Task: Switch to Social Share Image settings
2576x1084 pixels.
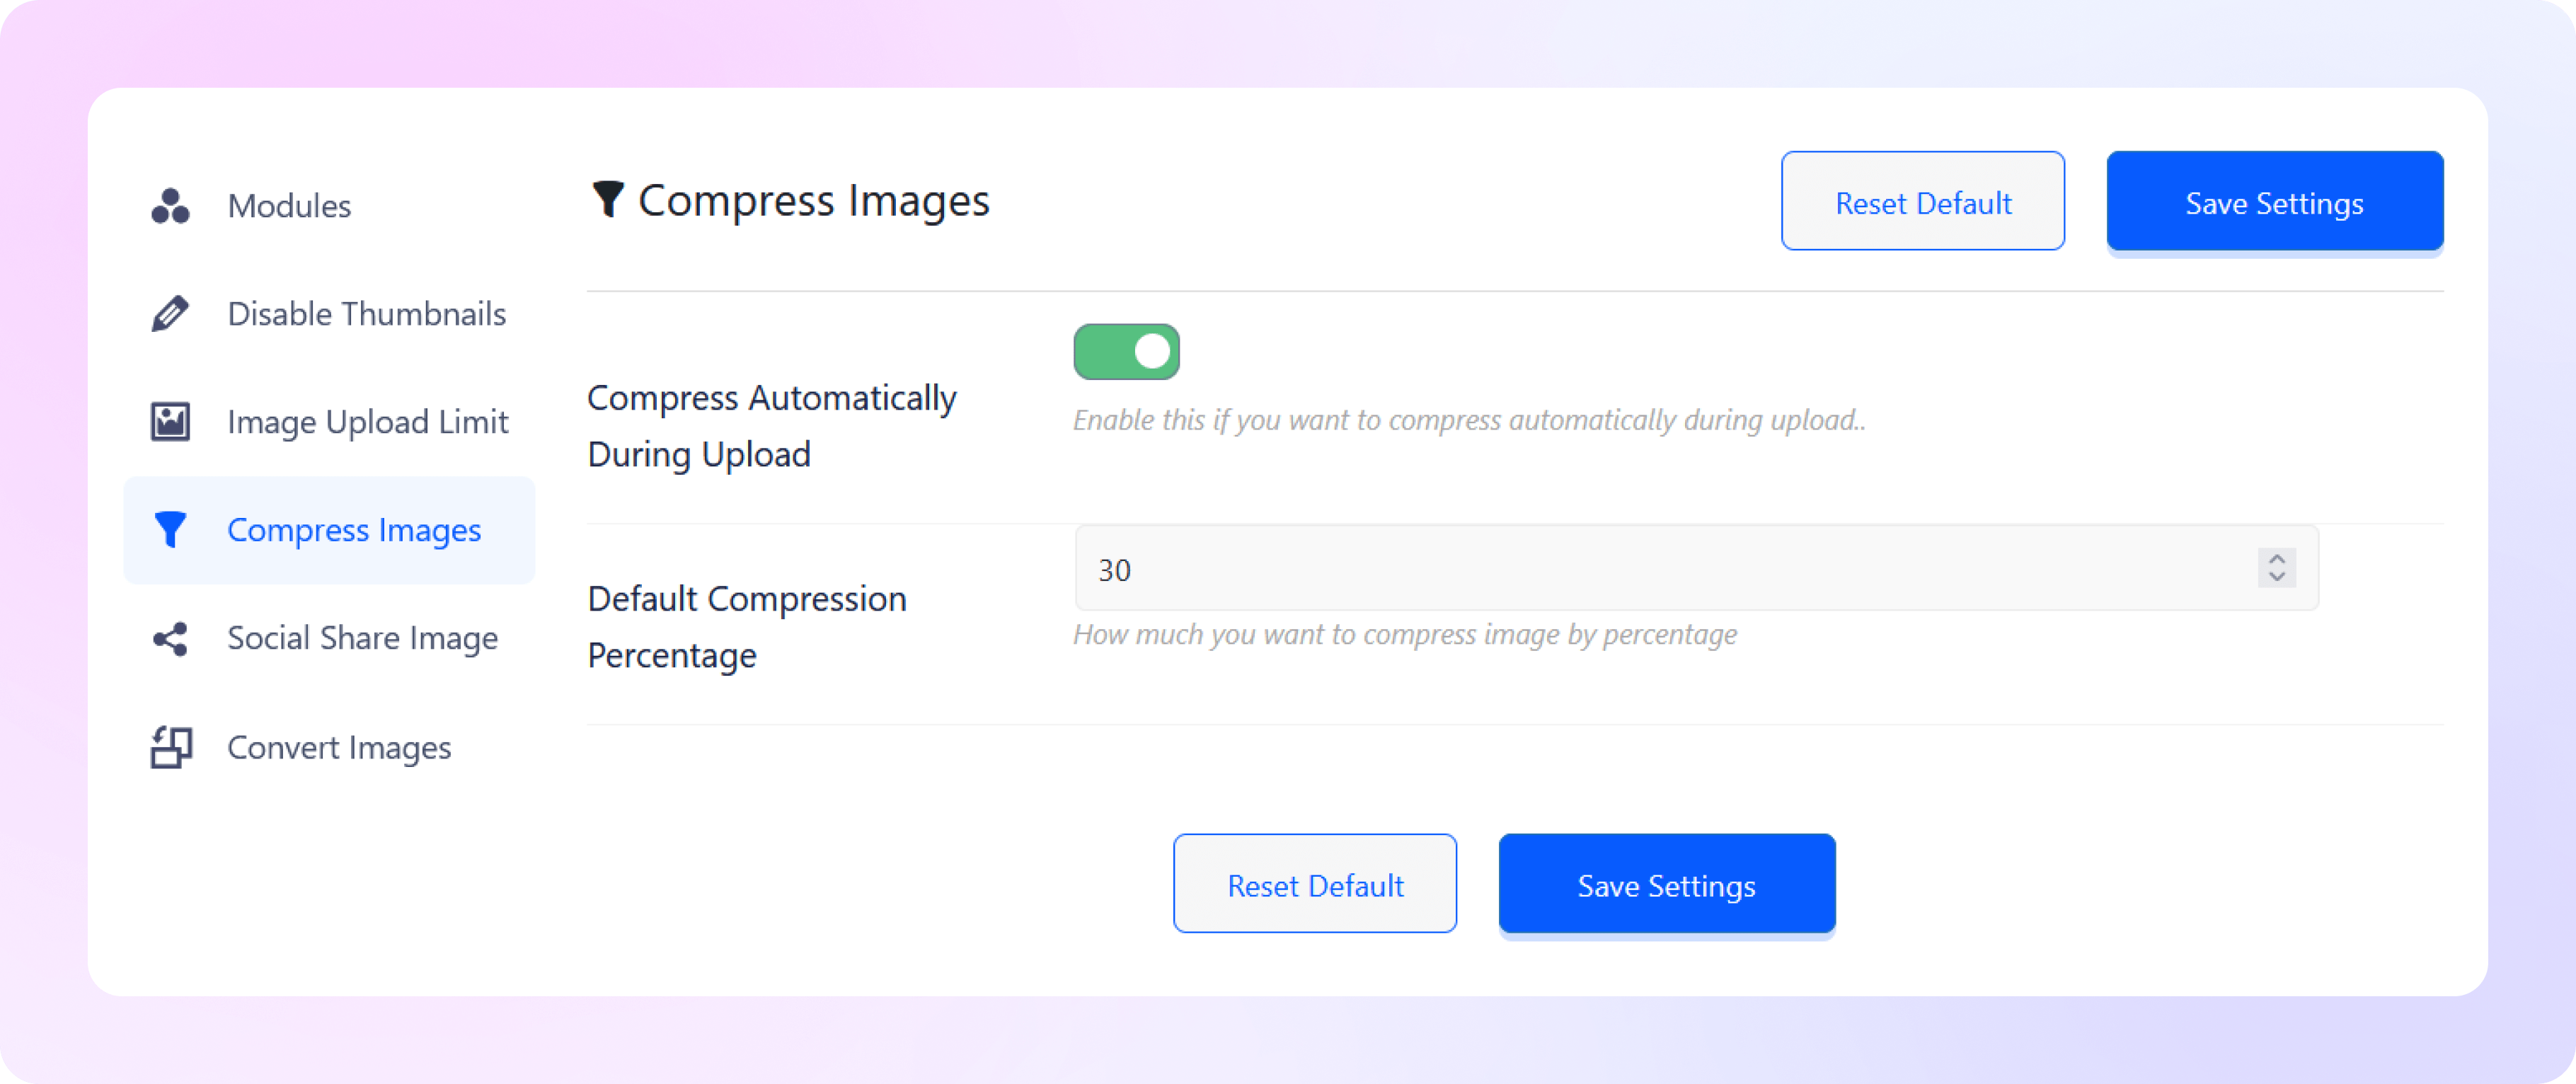Action: pyautogui.click(x=329, y=639)
